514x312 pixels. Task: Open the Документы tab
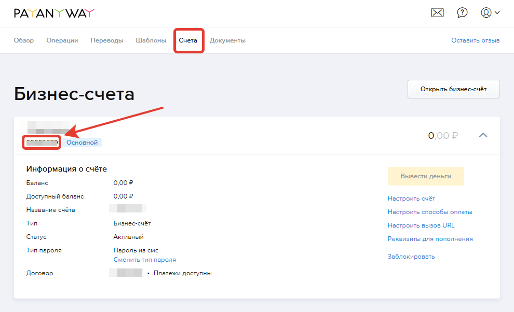(227, 40)
